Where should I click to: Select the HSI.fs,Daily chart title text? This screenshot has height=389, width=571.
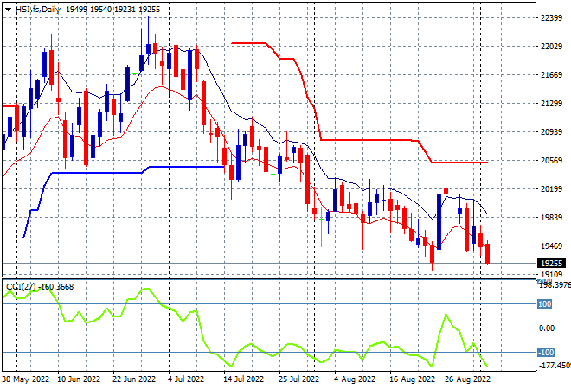[38, 10]
